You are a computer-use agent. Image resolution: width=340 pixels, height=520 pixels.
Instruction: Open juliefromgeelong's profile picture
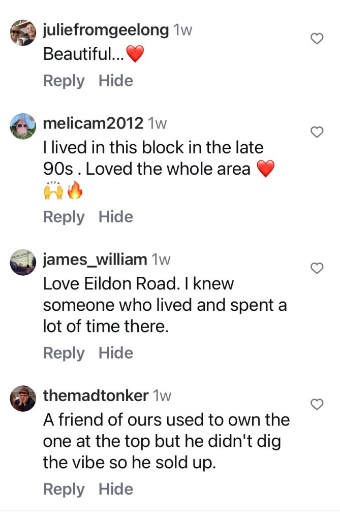click(23, 34)
